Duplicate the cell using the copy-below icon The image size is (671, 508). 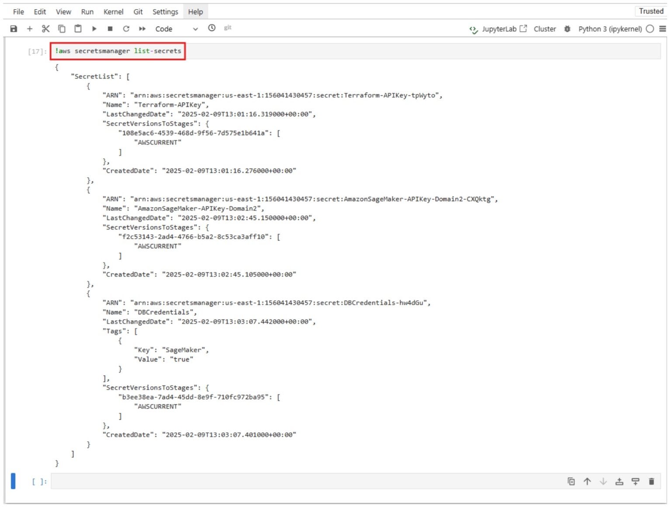pyautogui.click(x=571, y=481)
